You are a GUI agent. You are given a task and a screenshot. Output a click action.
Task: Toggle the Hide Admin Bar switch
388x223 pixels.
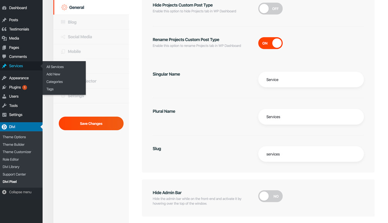click(x=270, y=196)
